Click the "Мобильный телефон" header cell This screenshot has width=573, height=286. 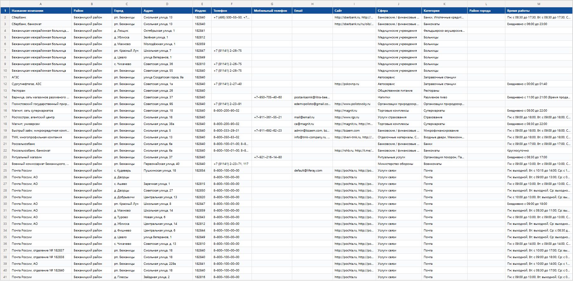pos(272,11)
